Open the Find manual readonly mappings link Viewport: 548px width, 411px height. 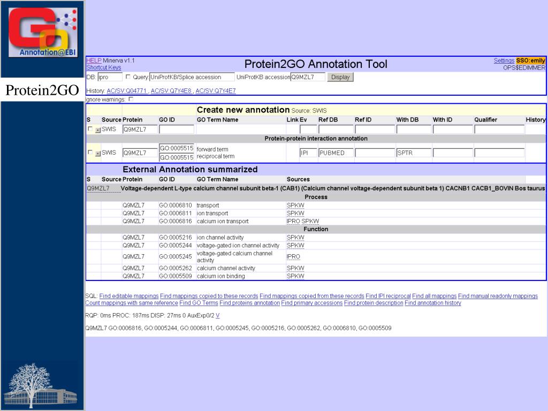498,296
